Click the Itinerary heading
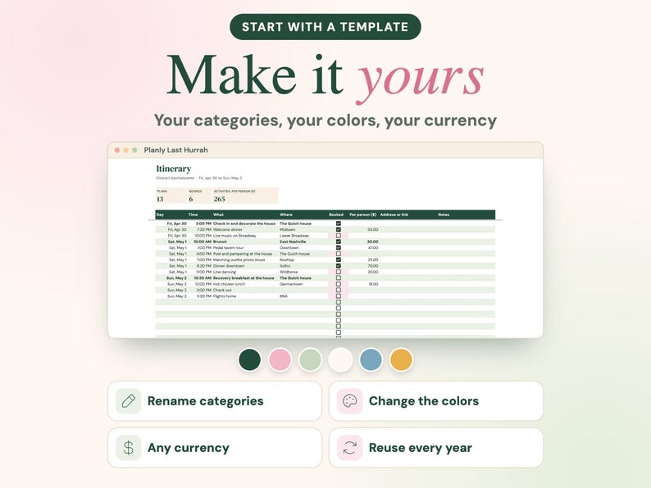Viewport: 651px width, 488px height. coord(174,169)
